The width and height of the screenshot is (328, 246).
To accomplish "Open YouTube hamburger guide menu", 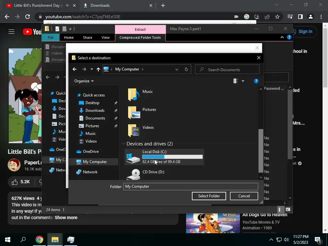I will (12, 32).
